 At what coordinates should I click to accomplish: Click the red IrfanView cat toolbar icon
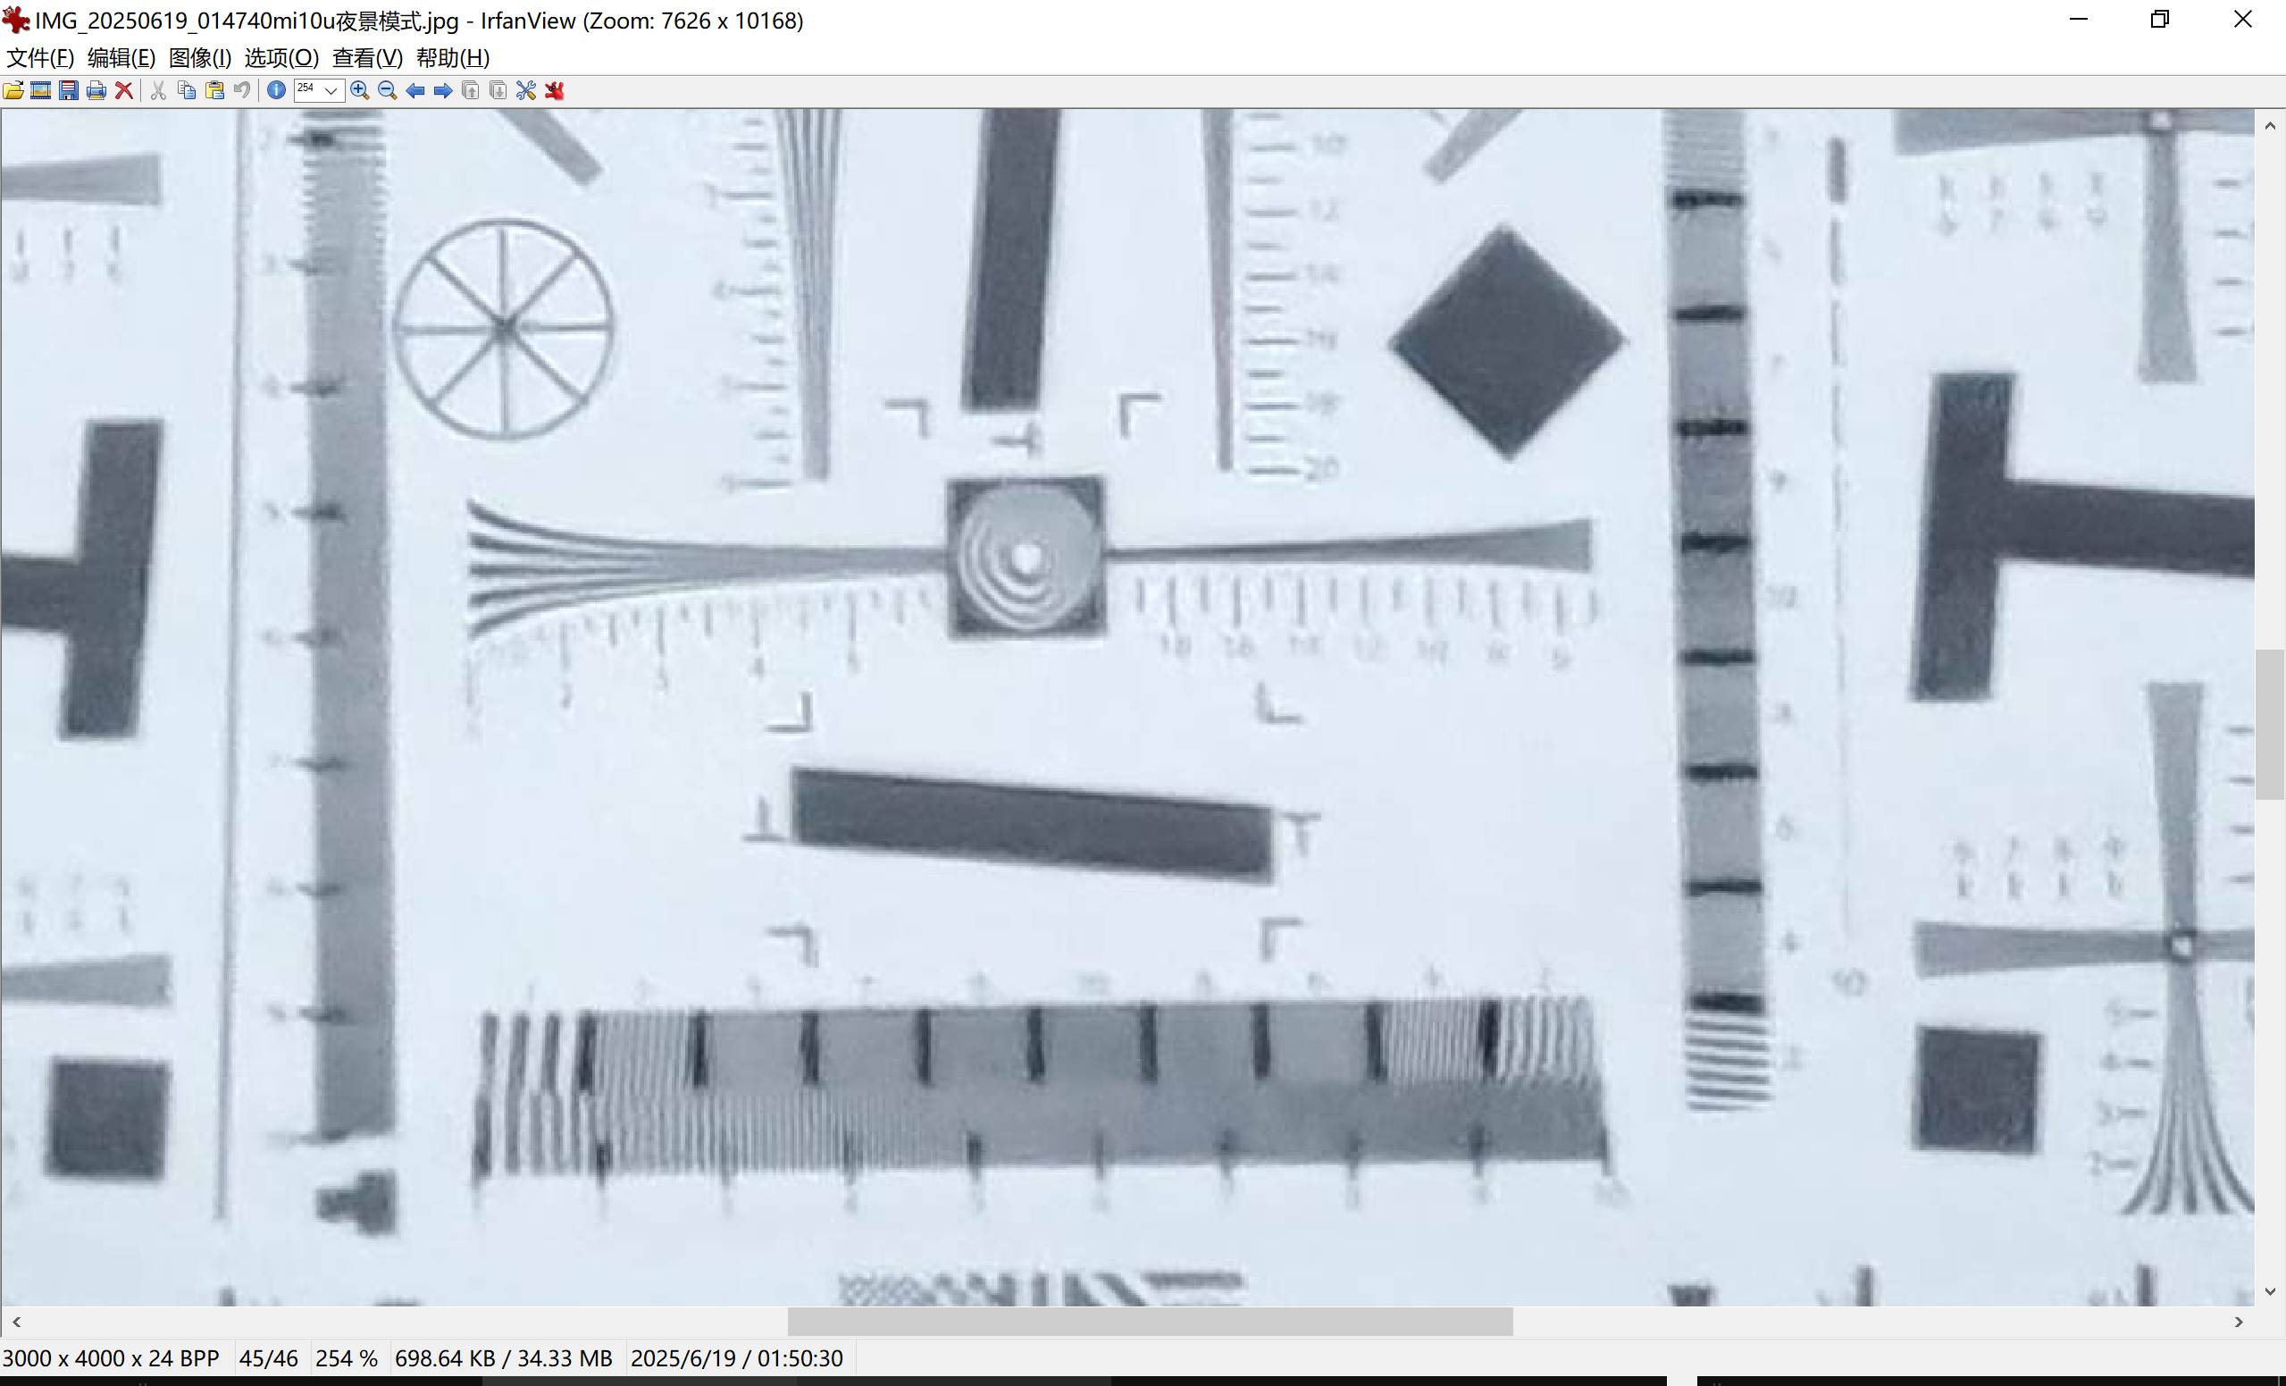click(555, 90)
